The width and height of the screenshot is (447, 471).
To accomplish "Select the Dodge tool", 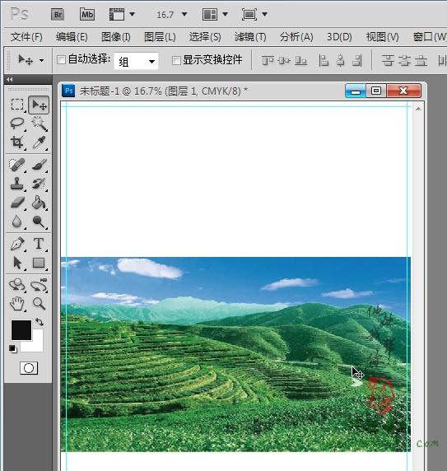I will point(40,222).
